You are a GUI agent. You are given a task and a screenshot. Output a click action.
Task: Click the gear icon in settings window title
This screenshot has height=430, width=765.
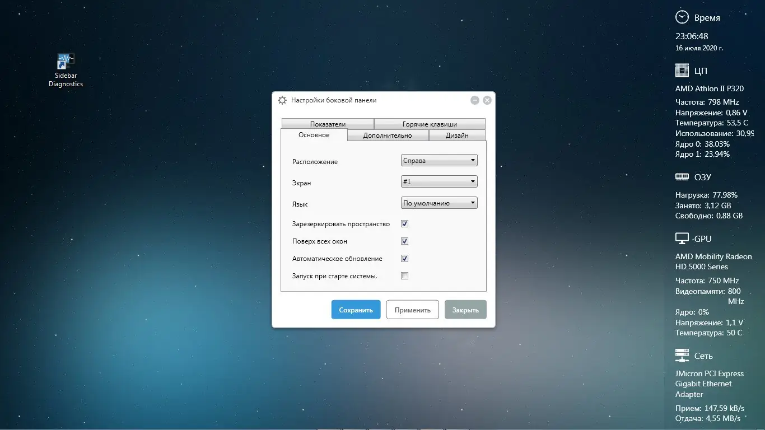click(282, 100)
